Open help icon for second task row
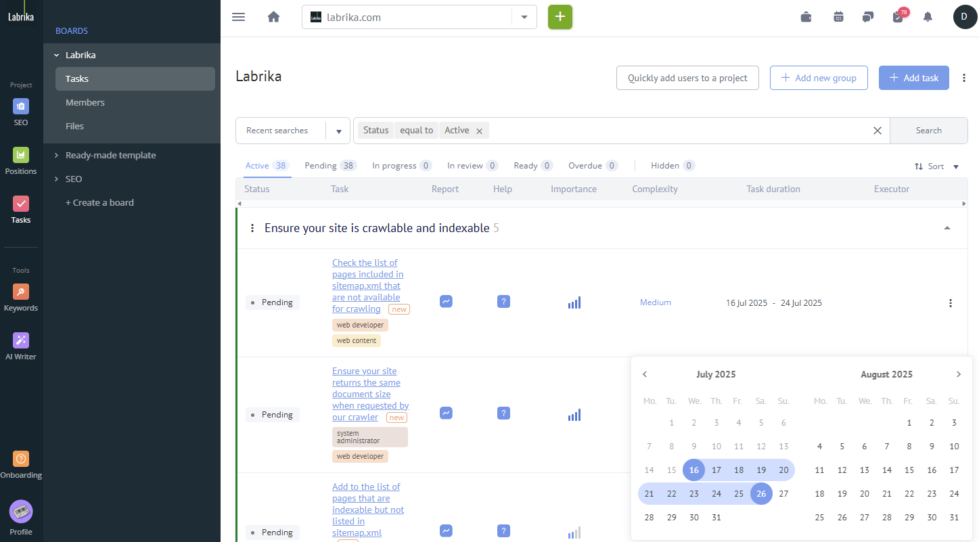Viewport: 979px width, 542px height. [503, 413]
